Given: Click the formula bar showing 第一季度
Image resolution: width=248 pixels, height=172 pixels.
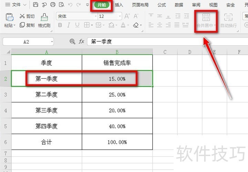Looking at the screenshot, I should coord(168,42).
